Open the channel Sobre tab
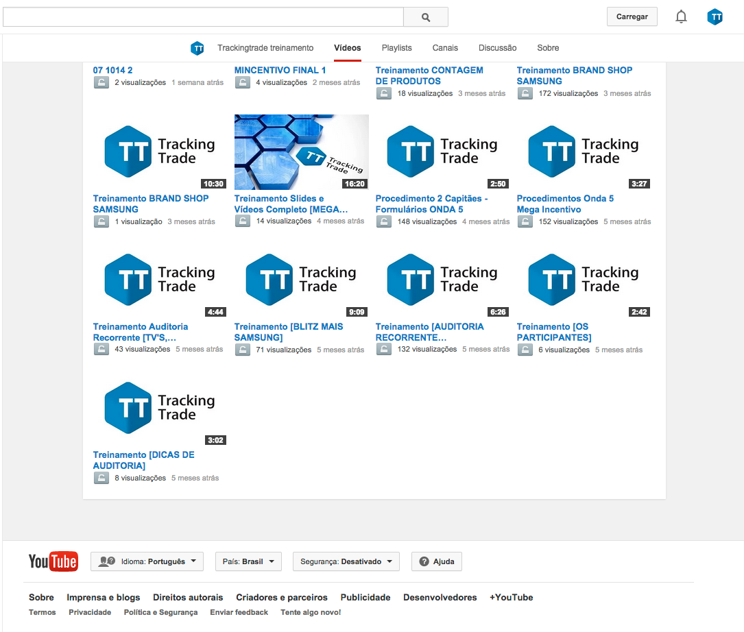Image resolution: width=744 pixels, height=632 pixels. coord(548,48)
